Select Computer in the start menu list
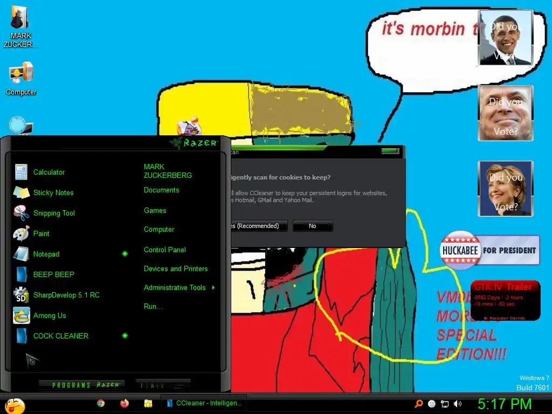Viewport: 552px width, 414px height. 159,230
